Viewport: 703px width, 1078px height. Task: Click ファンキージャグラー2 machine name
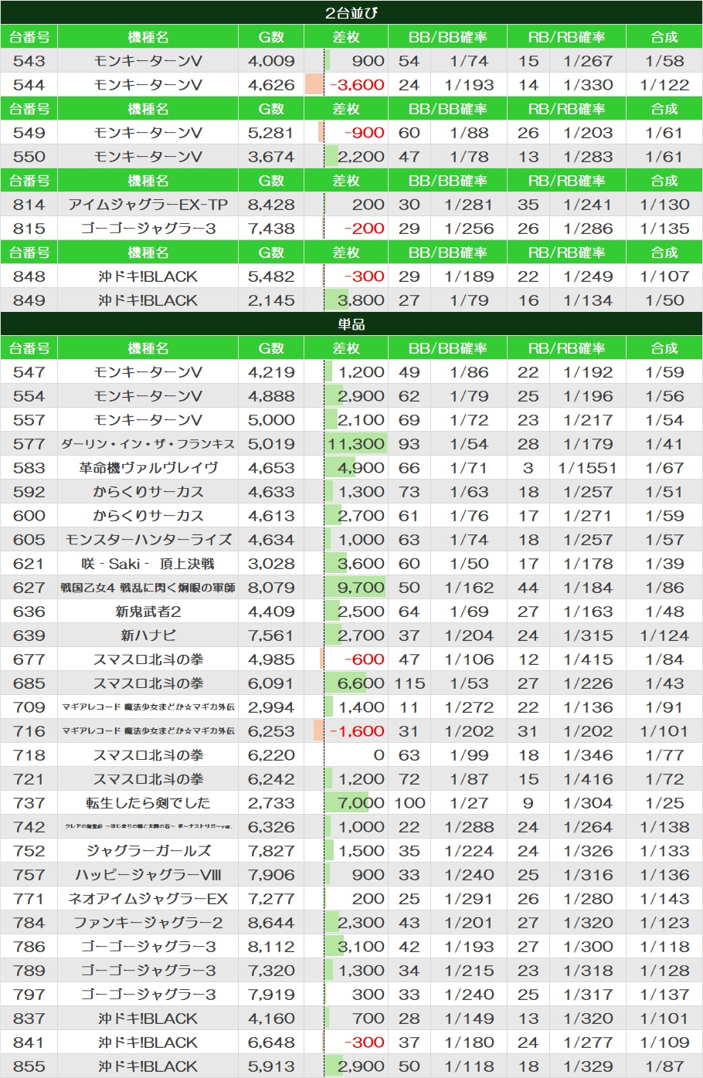148,923
